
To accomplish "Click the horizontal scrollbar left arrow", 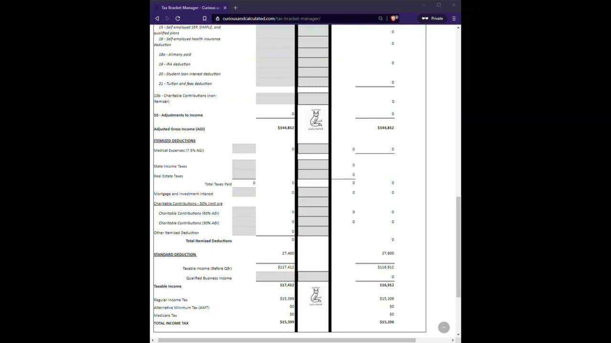I will pyautogui.click(x=153, y=340).
